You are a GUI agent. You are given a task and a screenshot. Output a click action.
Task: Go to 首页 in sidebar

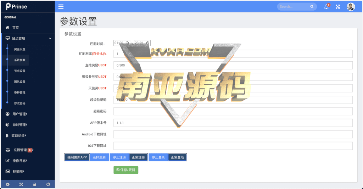(x=16, y=28)
